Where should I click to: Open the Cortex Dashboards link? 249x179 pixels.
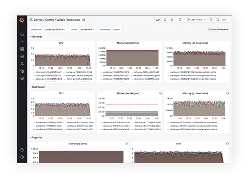click(218, 30)
